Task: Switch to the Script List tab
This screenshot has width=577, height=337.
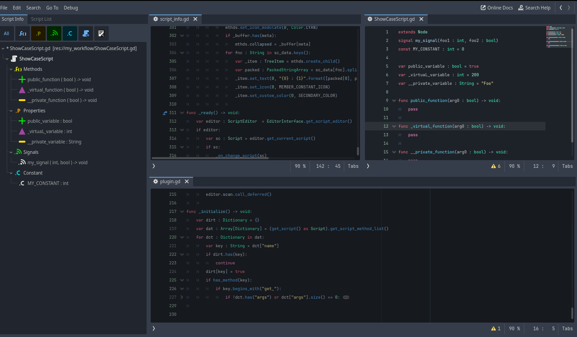Action: tap(41, 19)
